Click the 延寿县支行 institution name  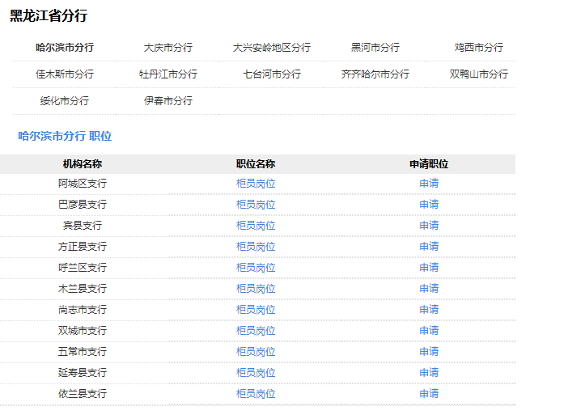(x=83, y=373)
